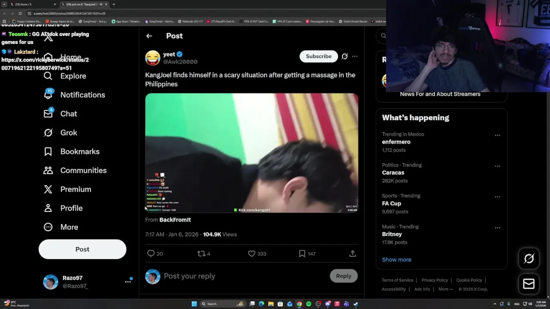Screen dimensions: 550x309
Task: Open File Explorer from the taskbar
Action: pyautogui.click(x=271, y=304)
